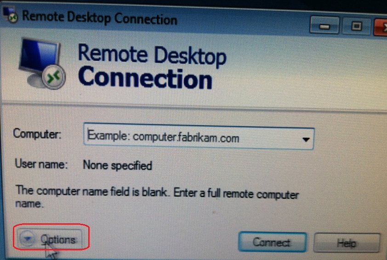Open Help for Remote Desktop
Screen dimensions: 387x260
(347, 243)
